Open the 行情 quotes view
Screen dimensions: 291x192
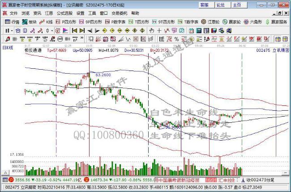pyautogui.click(x=12, y=22)
